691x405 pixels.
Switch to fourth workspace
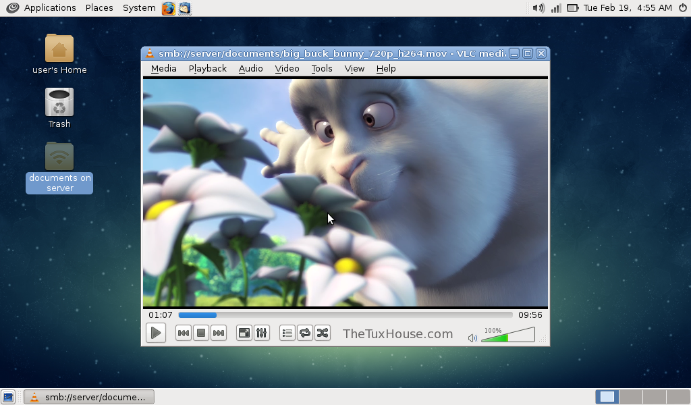coord(678,397)
